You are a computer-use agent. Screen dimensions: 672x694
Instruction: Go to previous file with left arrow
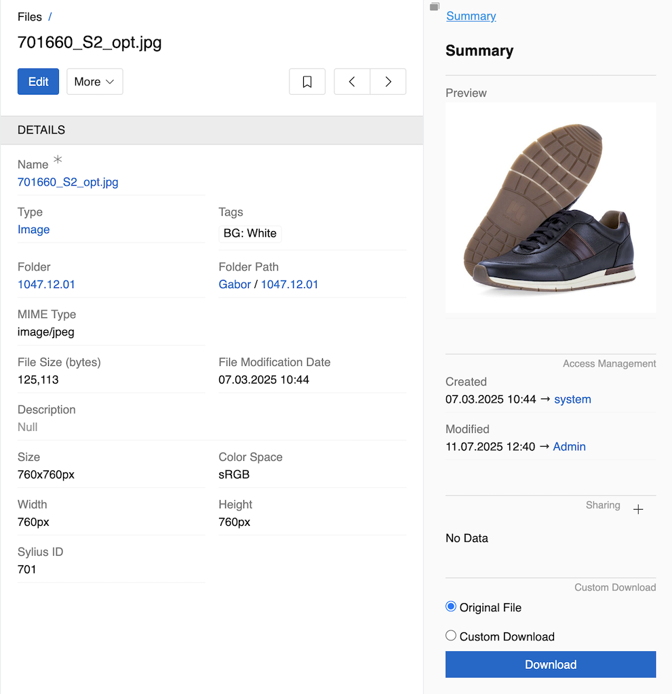click(x=352, y=82)
